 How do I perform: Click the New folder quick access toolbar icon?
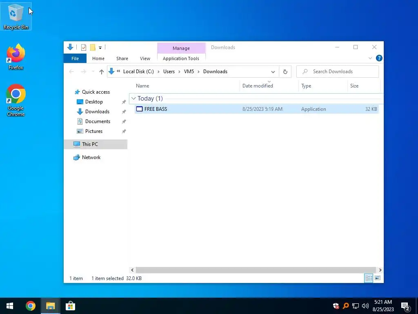[x=93, y=47]
